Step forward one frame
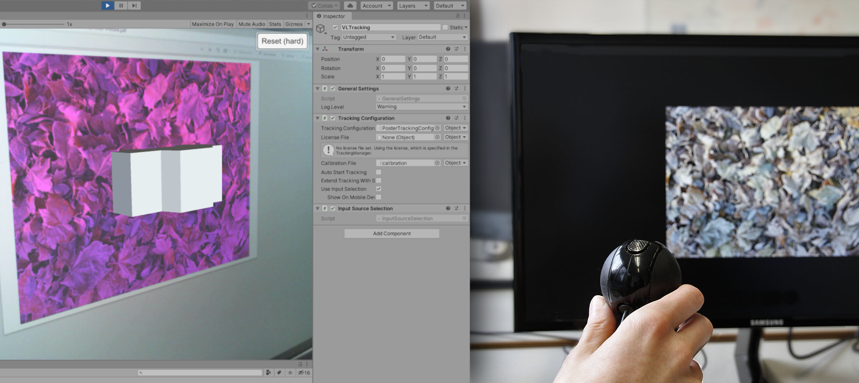The image size is (859, 383). (134, 5)
